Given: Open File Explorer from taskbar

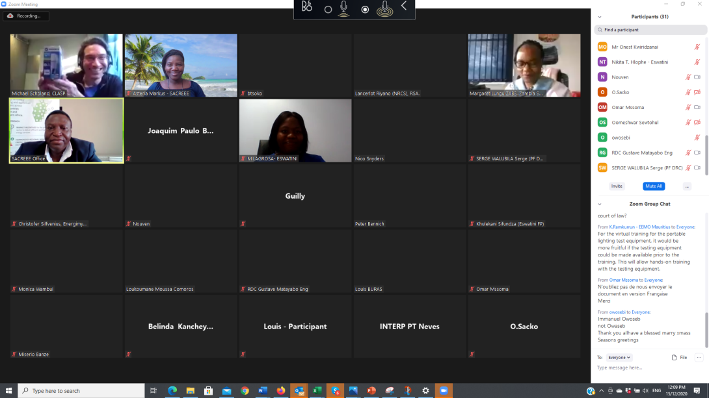Looking at the screenshot, I should (x=191, y=391).
